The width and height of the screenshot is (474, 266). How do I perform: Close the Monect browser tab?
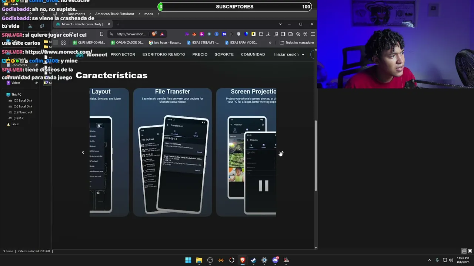[109, 24]
